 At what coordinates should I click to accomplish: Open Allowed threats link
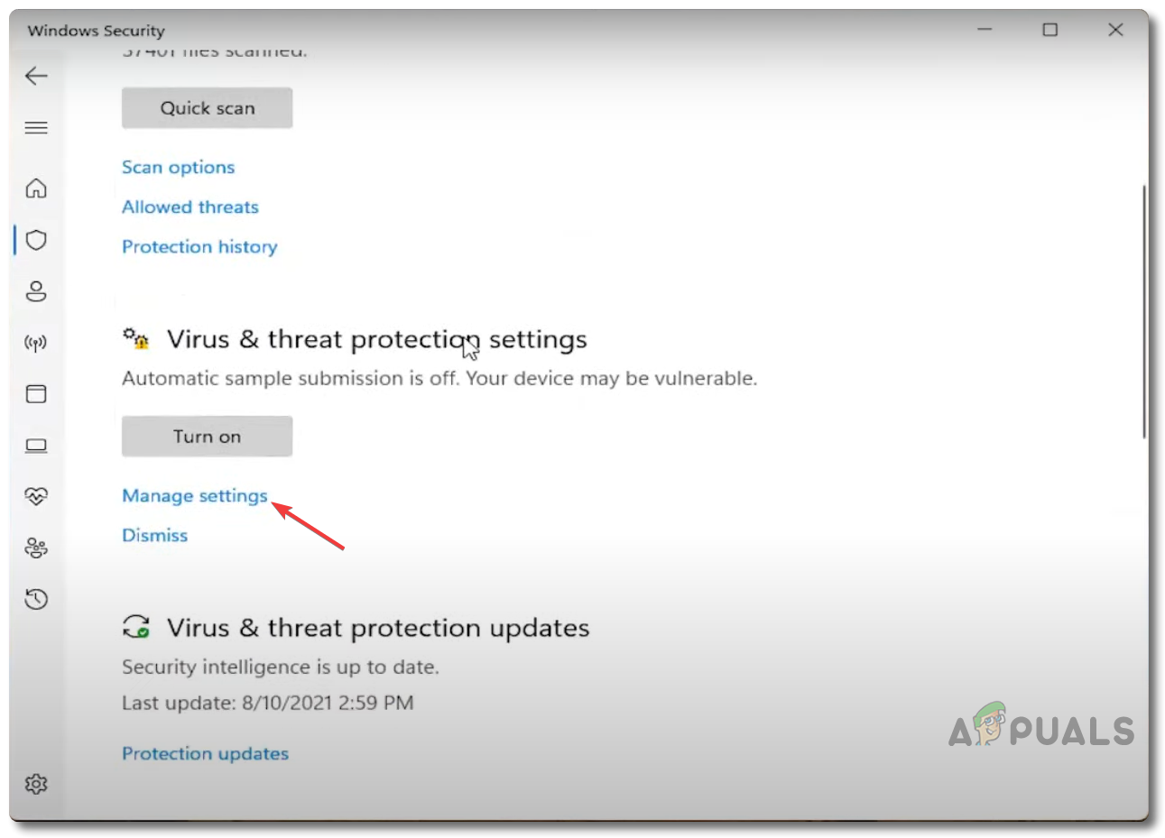(x=190, y=207)
